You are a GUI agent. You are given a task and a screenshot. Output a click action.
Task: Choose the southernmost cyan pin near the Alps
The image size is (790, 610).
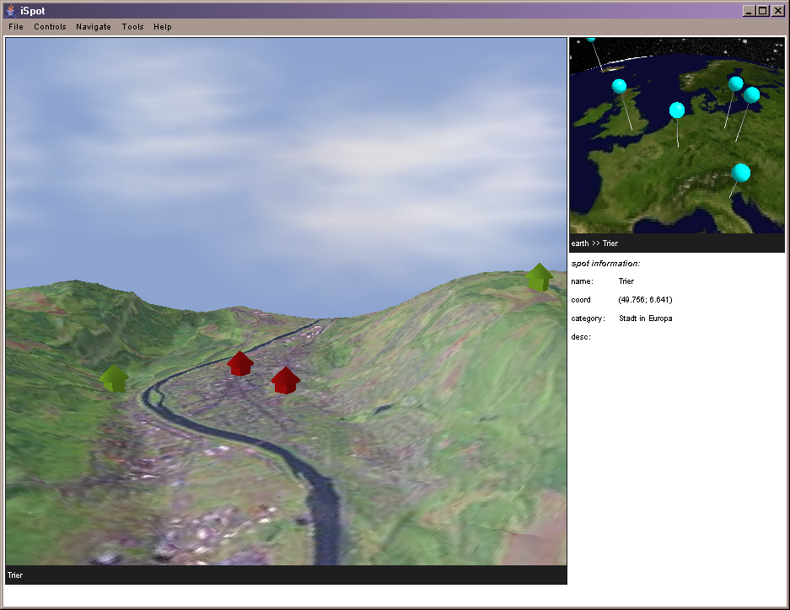click(x=740, y=173)
